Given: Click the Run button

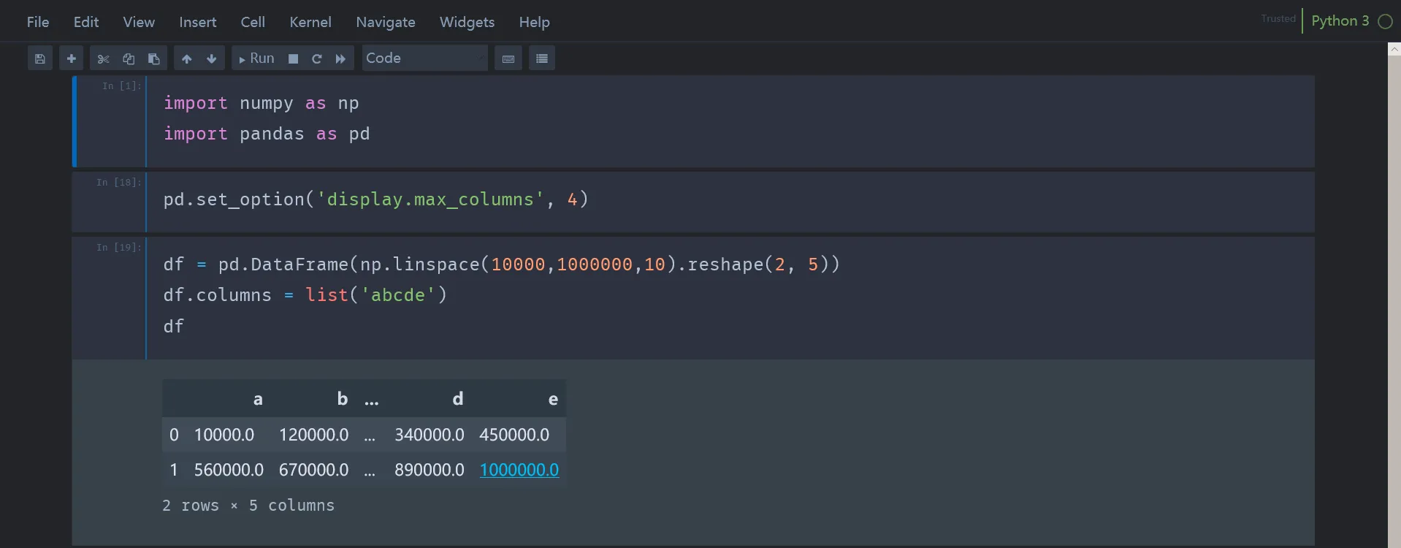Looking at the screenshot, I should coord(256,58).
